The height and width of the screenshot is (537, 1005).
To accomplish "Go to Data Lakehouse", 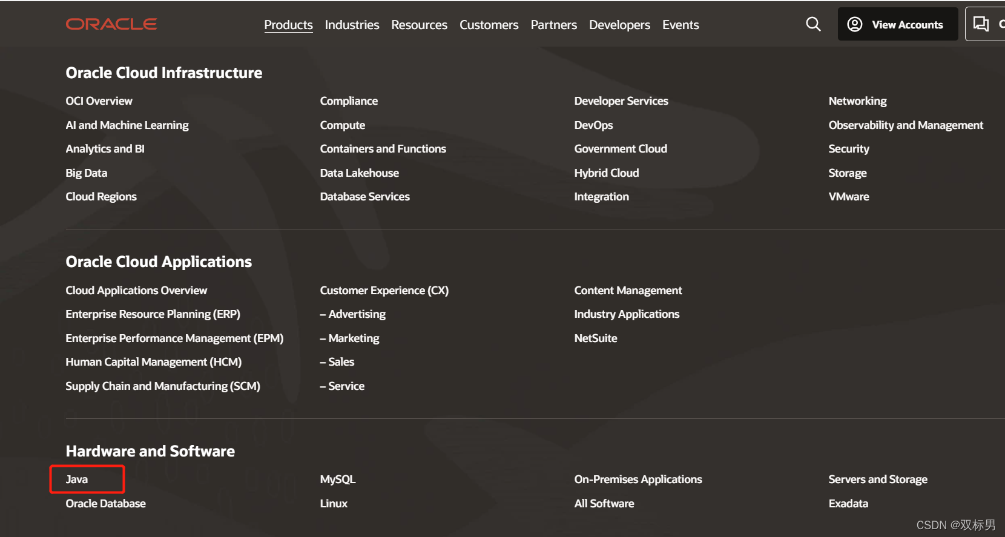I will tap(360, 173).
